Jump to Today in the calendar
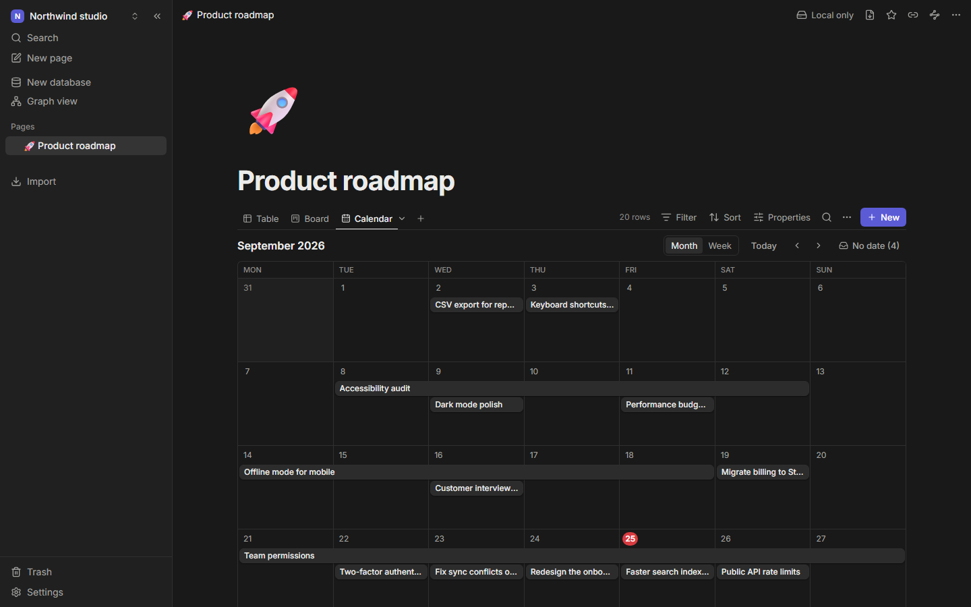Viewport: 971px width, 607px height. [764, 245]
